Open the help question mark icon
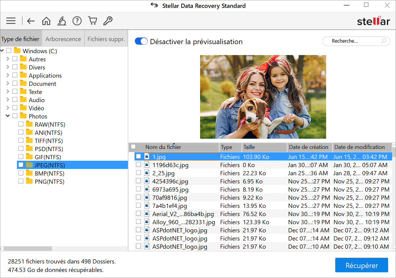The image size is (396, 278). point(77,21)
